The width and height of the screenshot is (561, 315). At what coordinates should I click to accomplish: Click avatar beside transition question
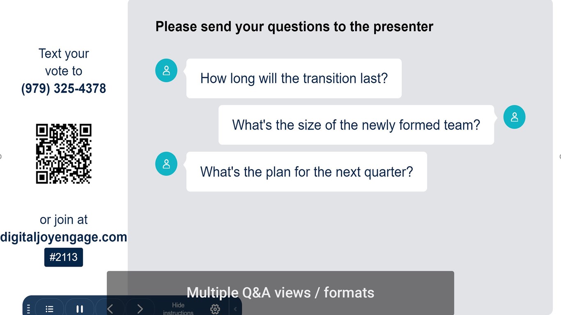[166, 71]
